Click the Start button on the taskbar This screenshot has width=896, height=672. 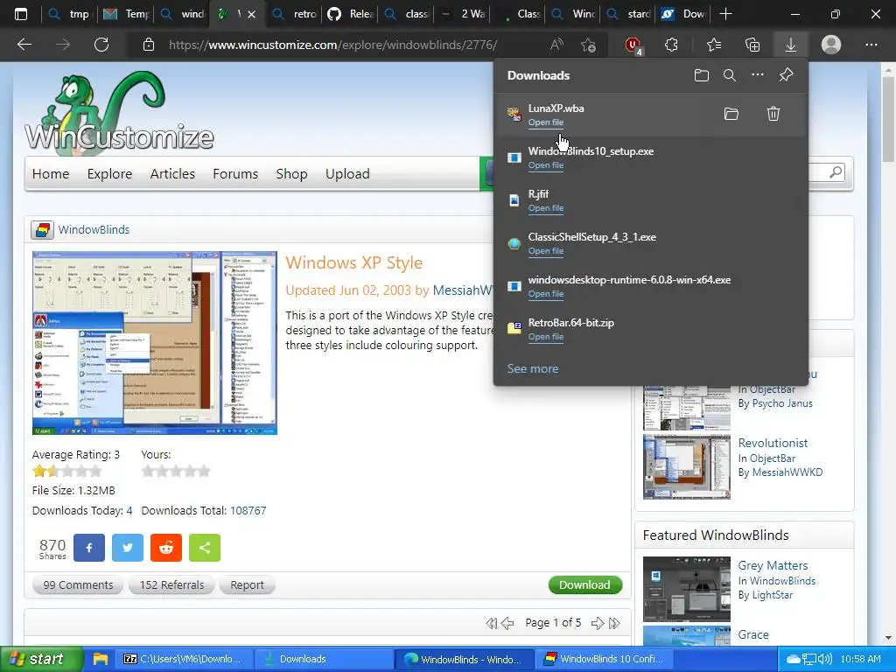pos(42,659)
